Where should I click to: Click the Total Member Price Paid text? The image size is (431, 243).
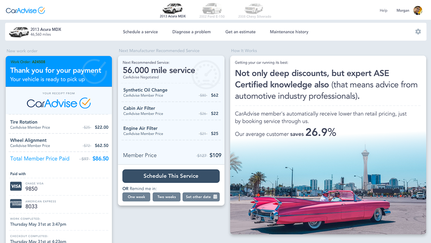pos(40,159)
